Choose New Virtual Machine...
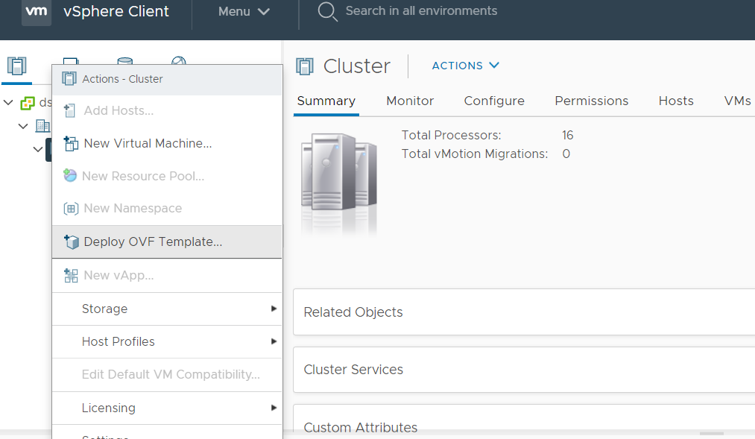This screenshot has width=755, height=439. [x=167, y=143]
